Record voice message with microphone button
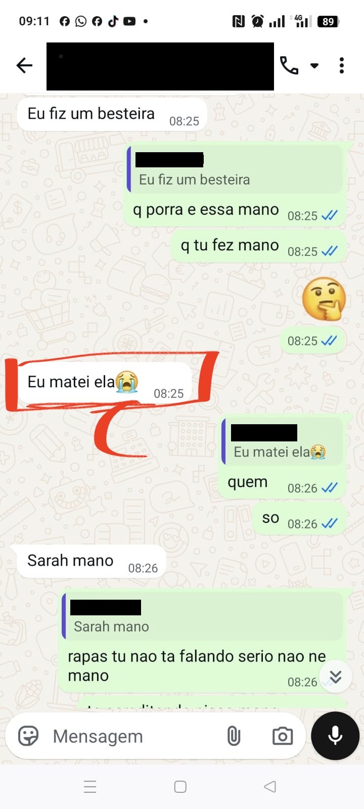Image resolution: width=364 pixels, height=809 pixels. coord(335,736)
